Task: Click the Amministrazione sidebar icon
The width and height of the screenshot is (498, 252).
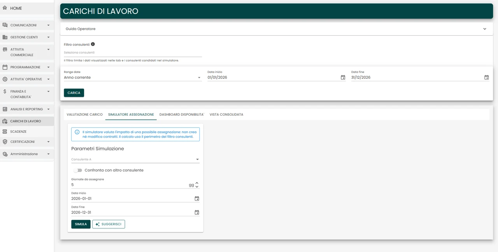Action: pyautogui.click(x=5, y=154)
